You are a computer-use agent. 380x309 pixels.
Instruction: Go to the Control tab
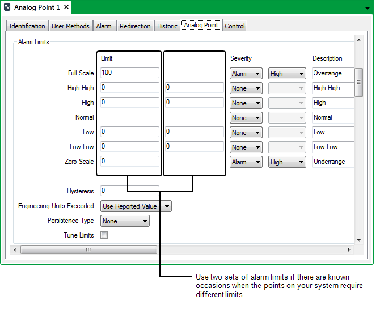[x=235, y=26]
